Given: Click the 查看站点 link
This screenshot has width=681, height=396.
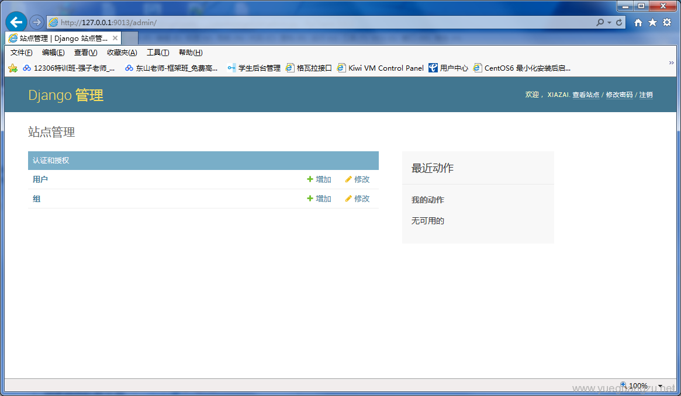Looking at the screenshot, I should (x=586, y=95).
